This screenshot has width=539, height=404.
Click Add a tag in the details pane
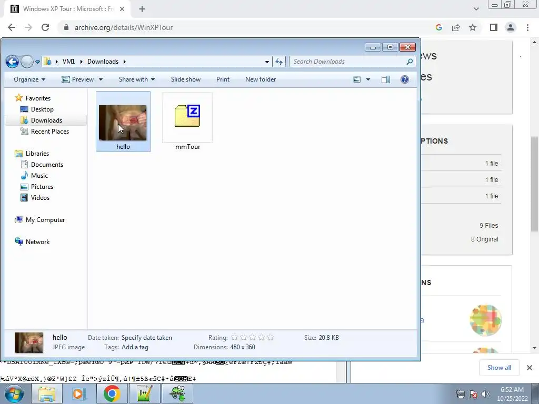pyautogui.click(x=135, y=347)
